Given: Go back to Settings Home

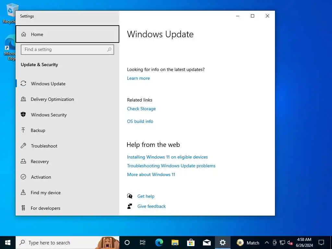Looking at the screenshot, I should [67, 34].
